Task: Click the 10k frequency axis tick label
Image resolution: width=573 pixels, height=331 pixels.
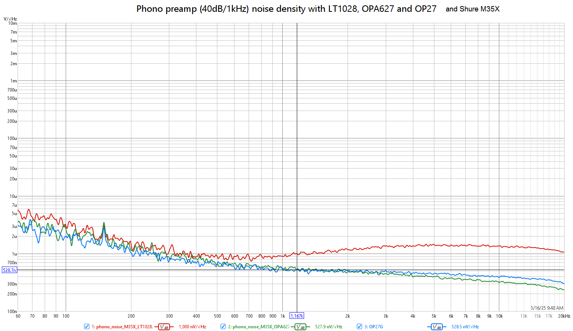Action: 499,316
